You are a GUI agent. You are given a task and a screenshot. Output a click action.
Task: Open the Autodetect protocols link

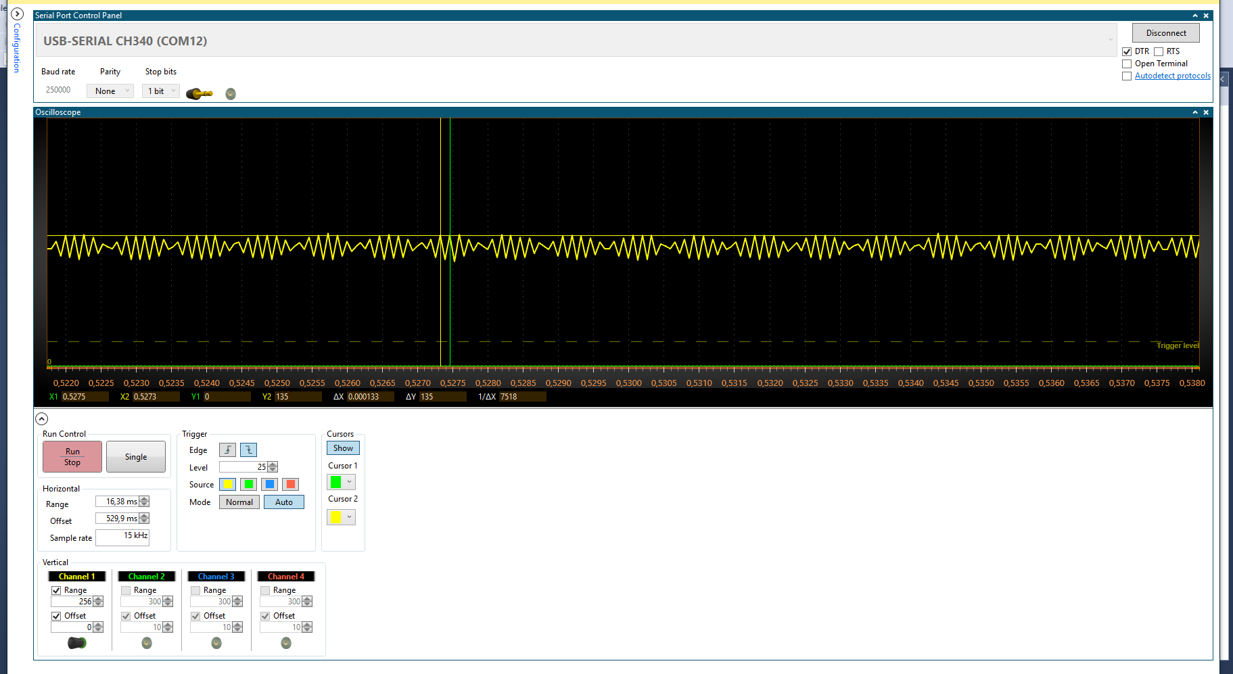(1173, 76)
